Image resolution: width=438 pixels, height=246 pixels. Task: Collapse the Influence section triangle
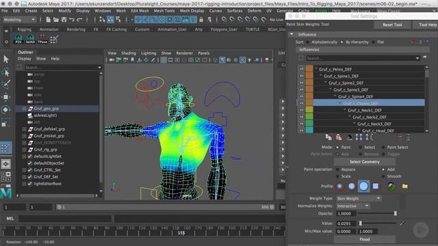tap(292, 34)
